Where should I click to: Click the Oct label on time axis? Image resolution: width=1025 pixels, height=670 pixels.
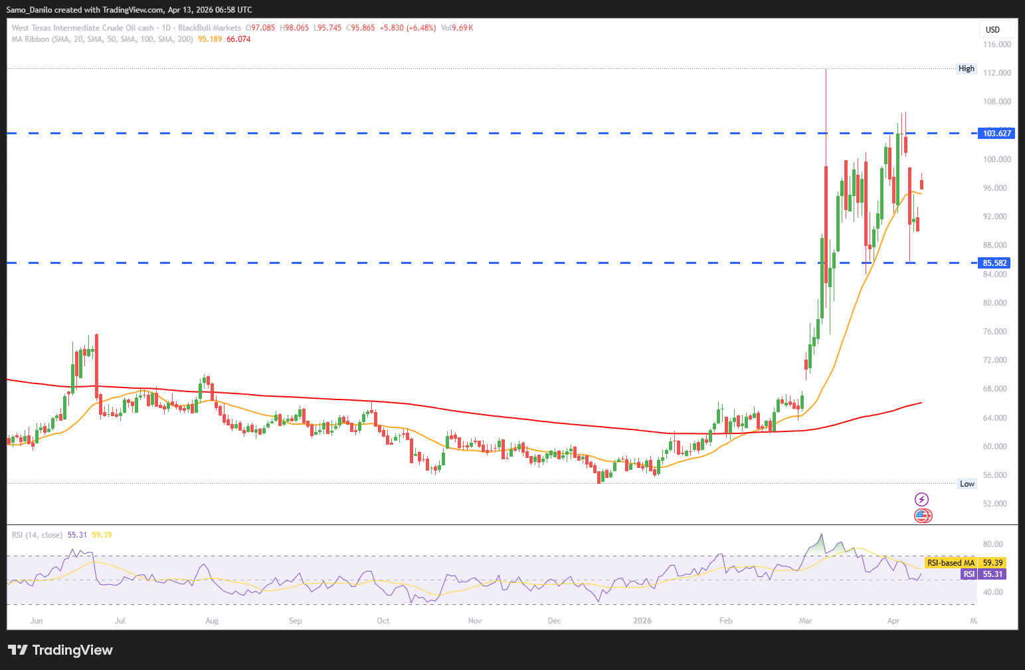coord(383,621)
